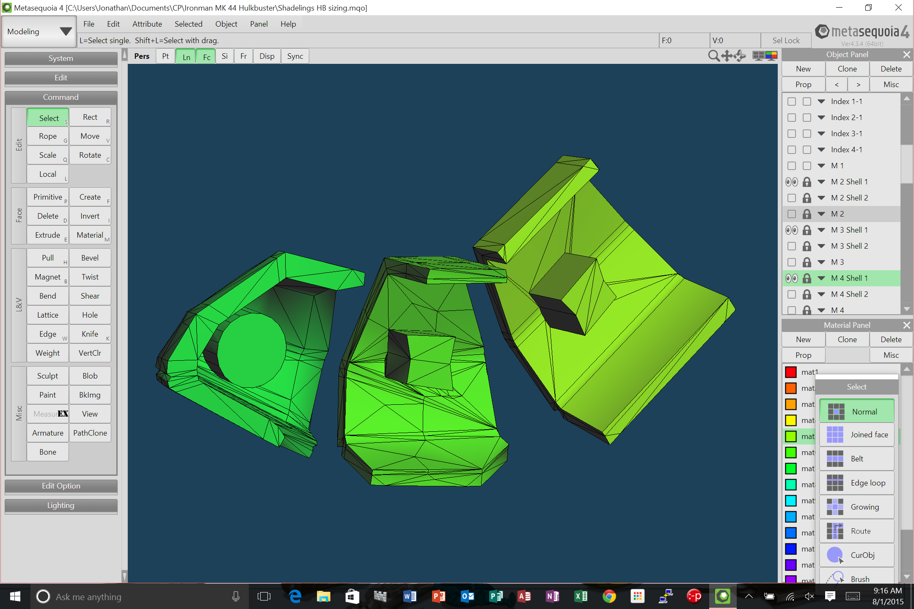Click the Object Panel scrollbar down arrow

(906, 309)
